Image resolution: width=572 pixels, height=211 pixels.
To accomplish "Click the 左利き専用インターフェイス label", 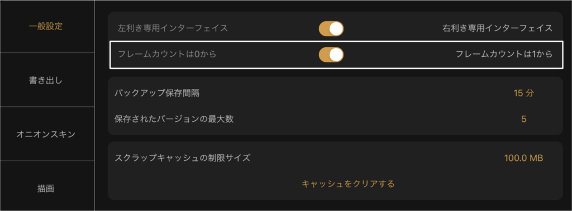I will click(x=173, y=28).
